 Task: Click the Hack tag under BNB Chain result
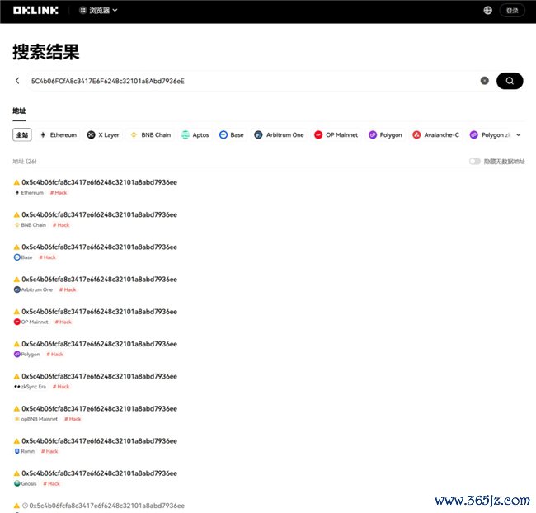coord(61,224)
